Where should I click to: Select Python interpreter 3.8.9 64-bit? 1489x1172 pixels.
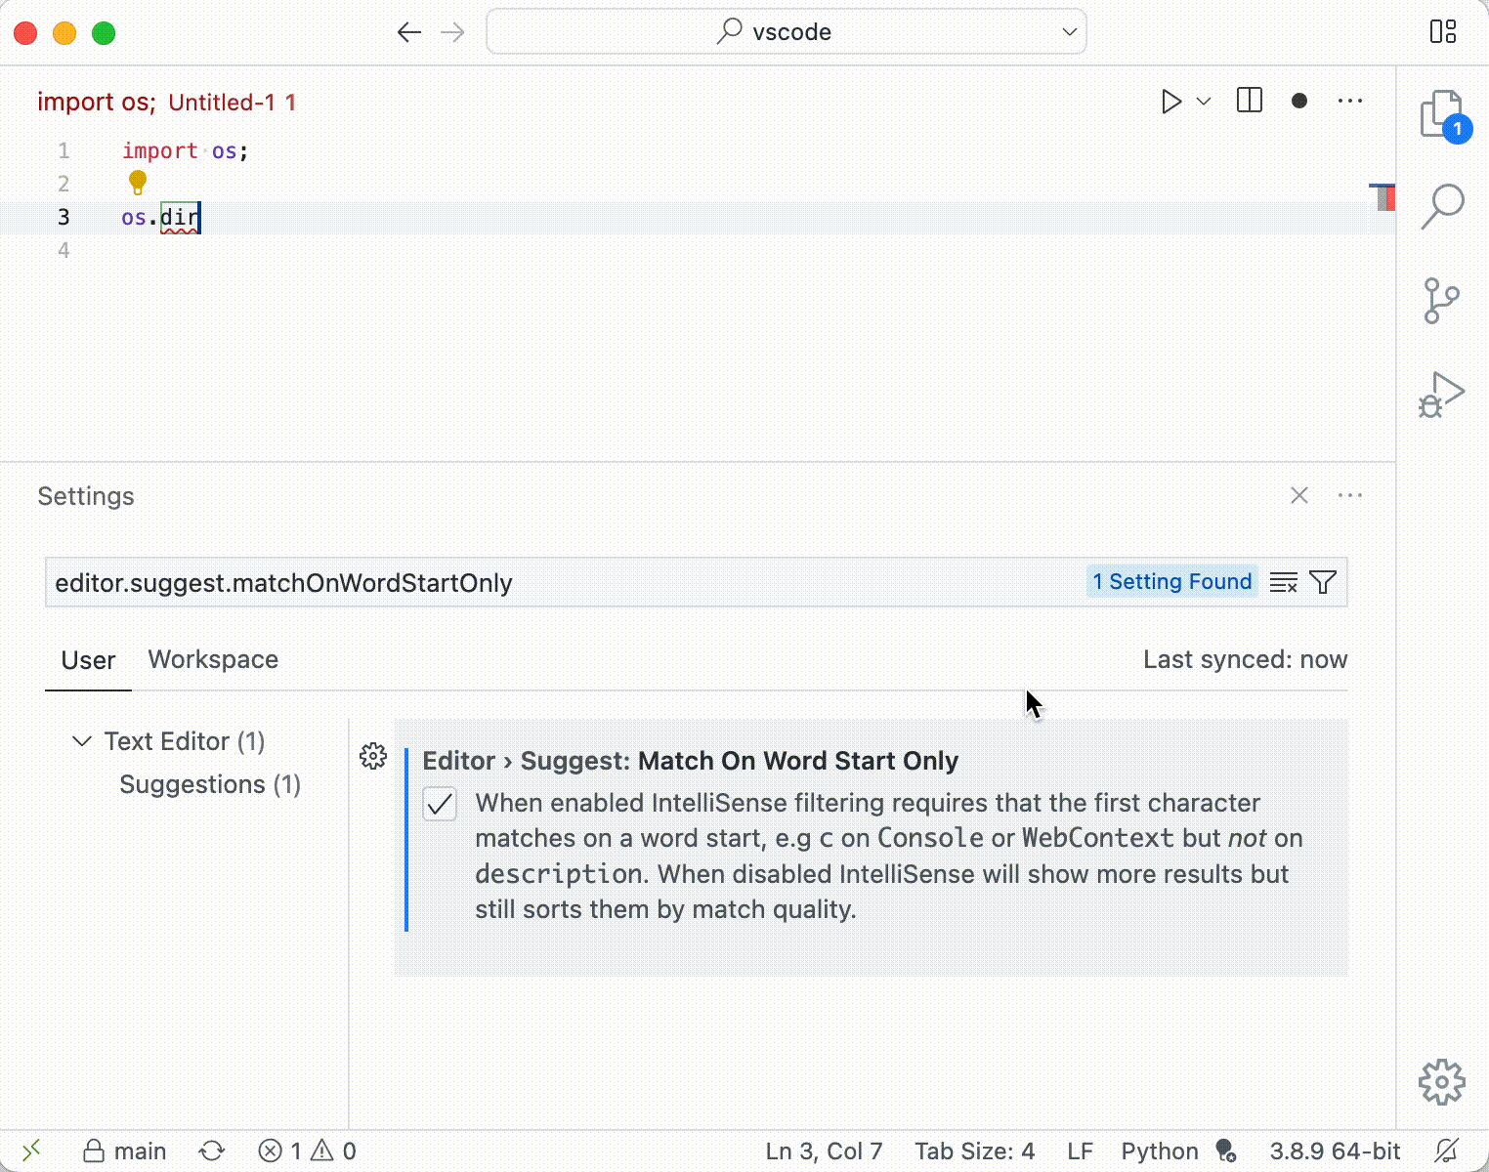[x=1335, y=1151]
